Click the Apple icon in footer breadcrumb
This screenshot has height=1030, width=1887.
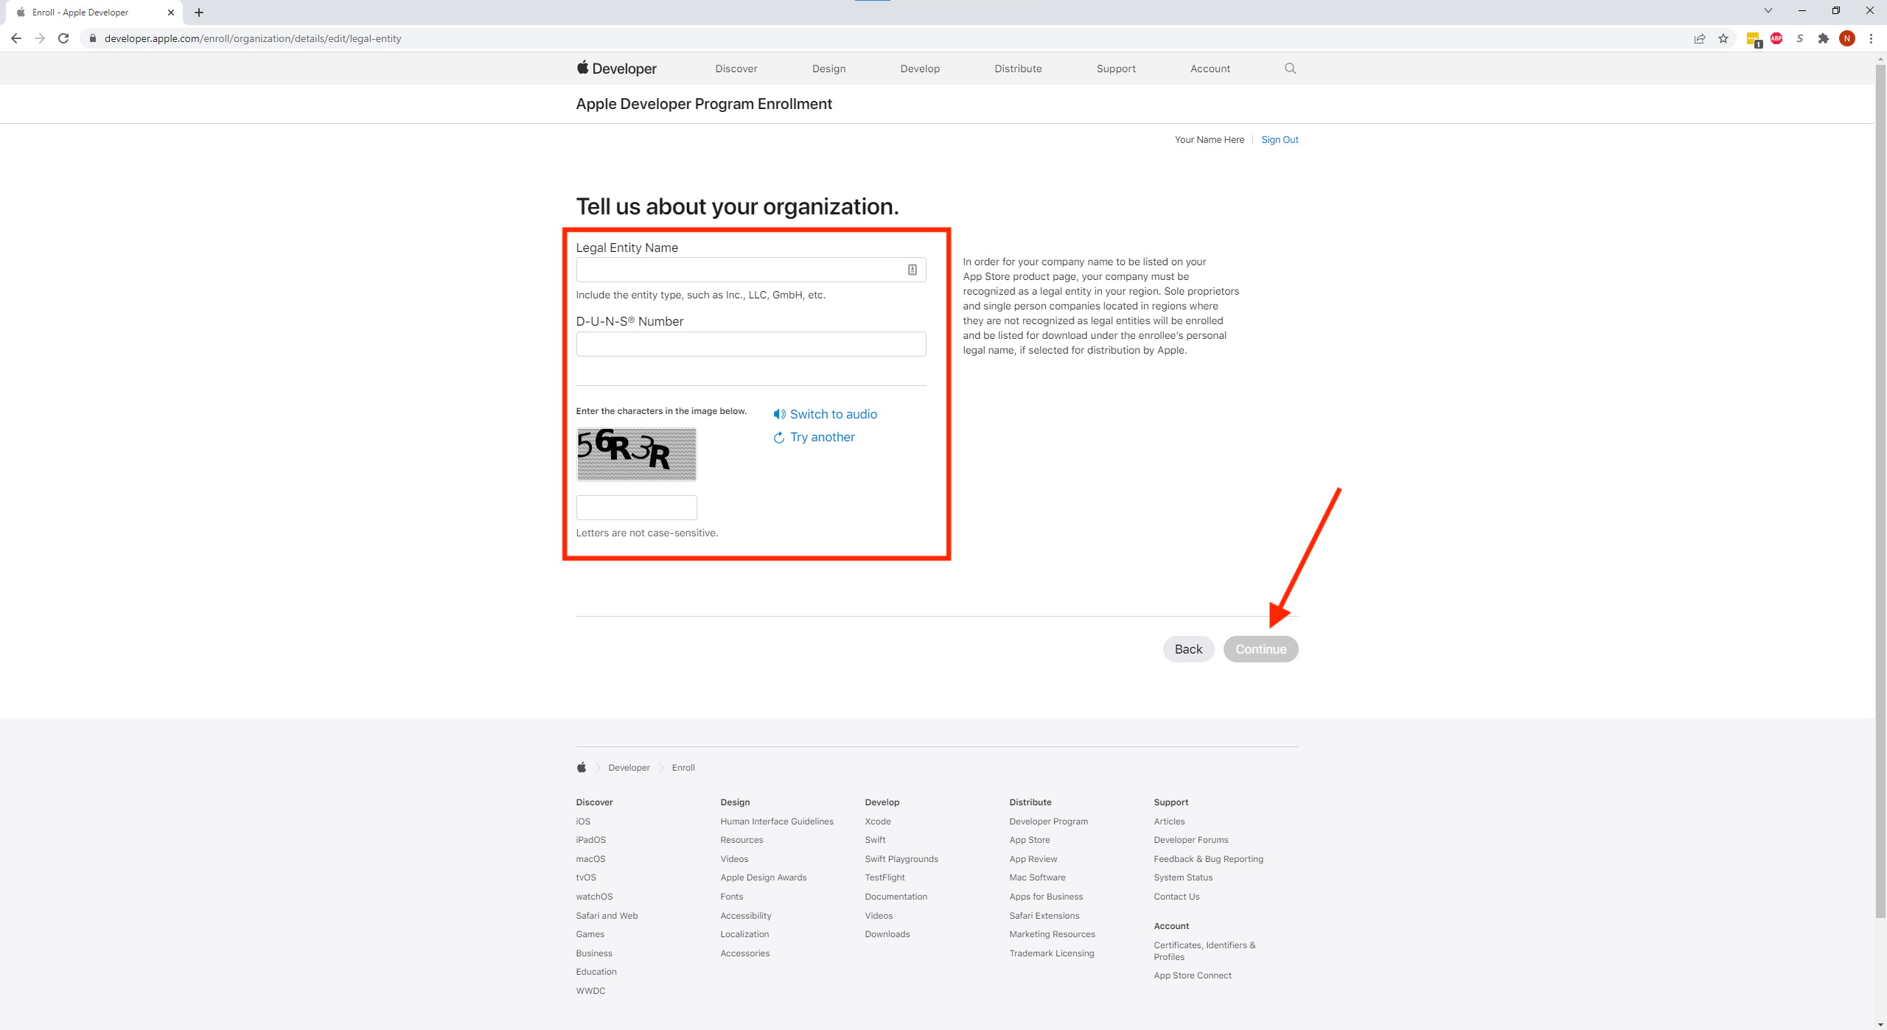click(x=582, y=768)
